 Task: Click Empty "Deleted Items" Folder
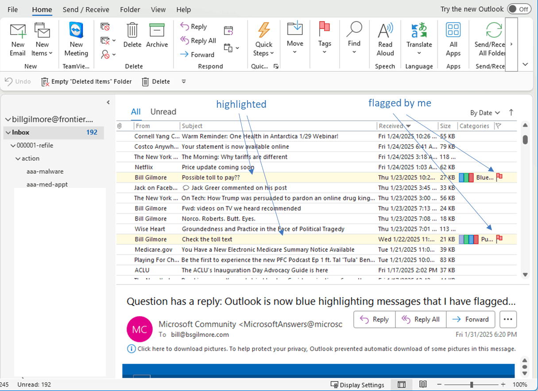click(x=86, y=82)
